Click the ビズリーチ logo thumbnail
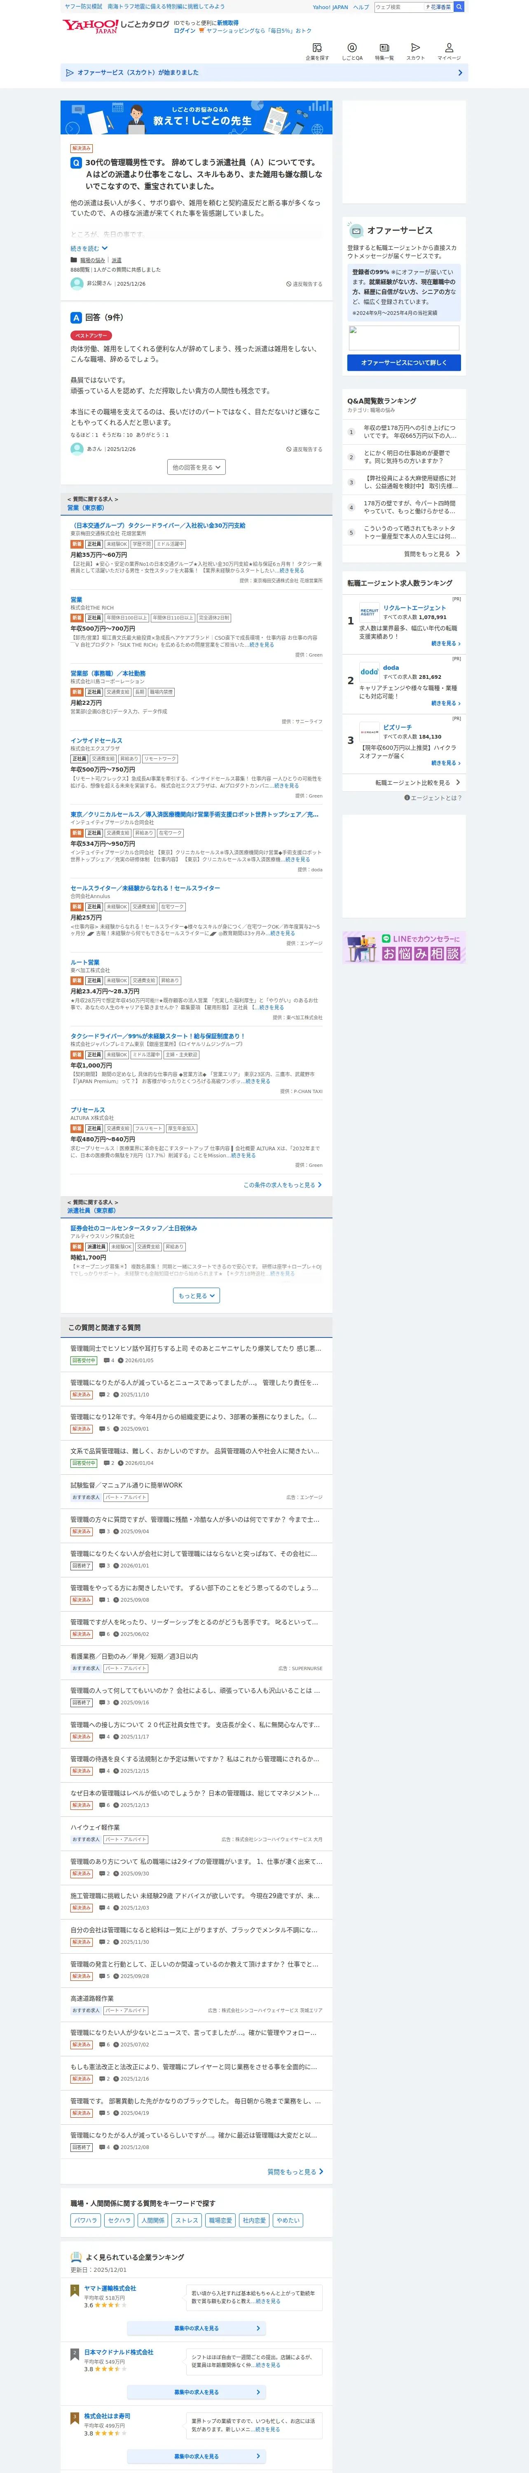Image resolution: width=529 pixels, height=2473 pixels. (x=370, y=732)
